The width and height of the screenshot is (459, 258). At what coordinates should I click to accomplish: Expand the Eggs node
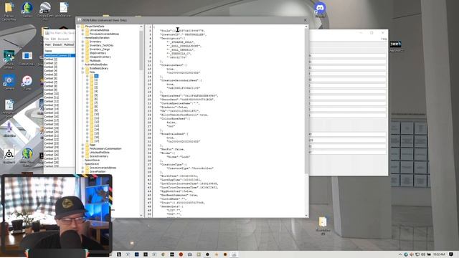click(x=83, y=145)
